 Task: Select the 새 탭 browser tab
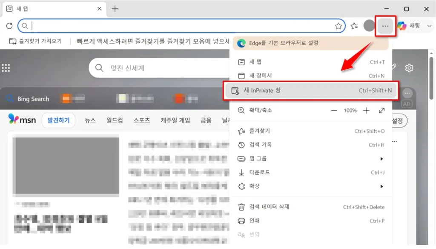[x=54, y=9]
